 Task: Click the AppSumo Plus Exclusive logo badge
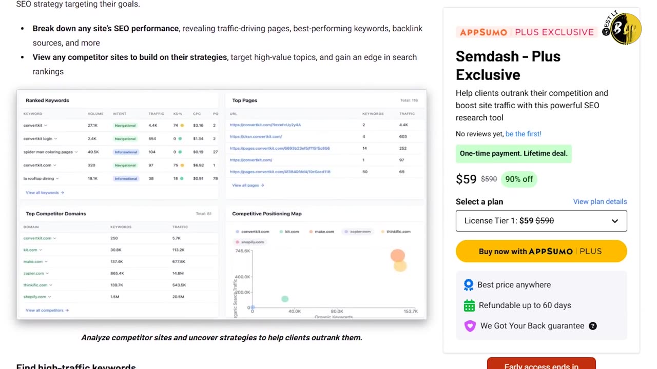[x=527, y=32]
